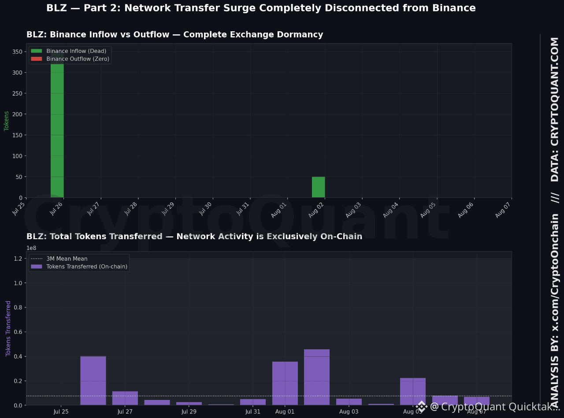Screen dimensions: 564x418
Task: Click the 'Total Tokens Transferred' chart title
Action: click(194, 237)
